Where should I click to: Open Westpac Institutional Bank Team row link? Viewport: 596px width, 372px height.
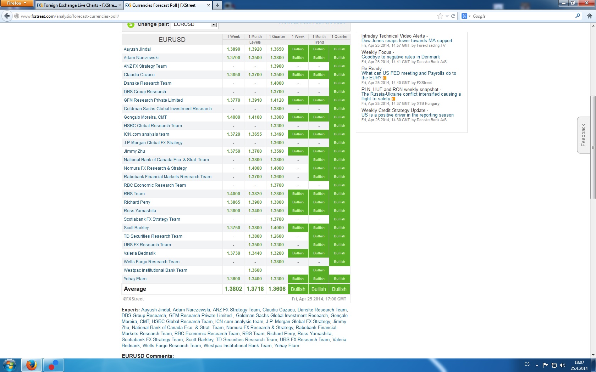tap(155, 270)
